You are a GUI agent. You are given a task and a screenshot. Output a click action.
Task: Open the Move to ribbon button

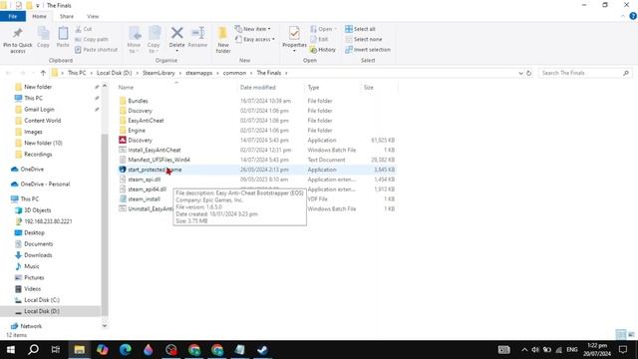pyautogui.click(x=134, y=40)
